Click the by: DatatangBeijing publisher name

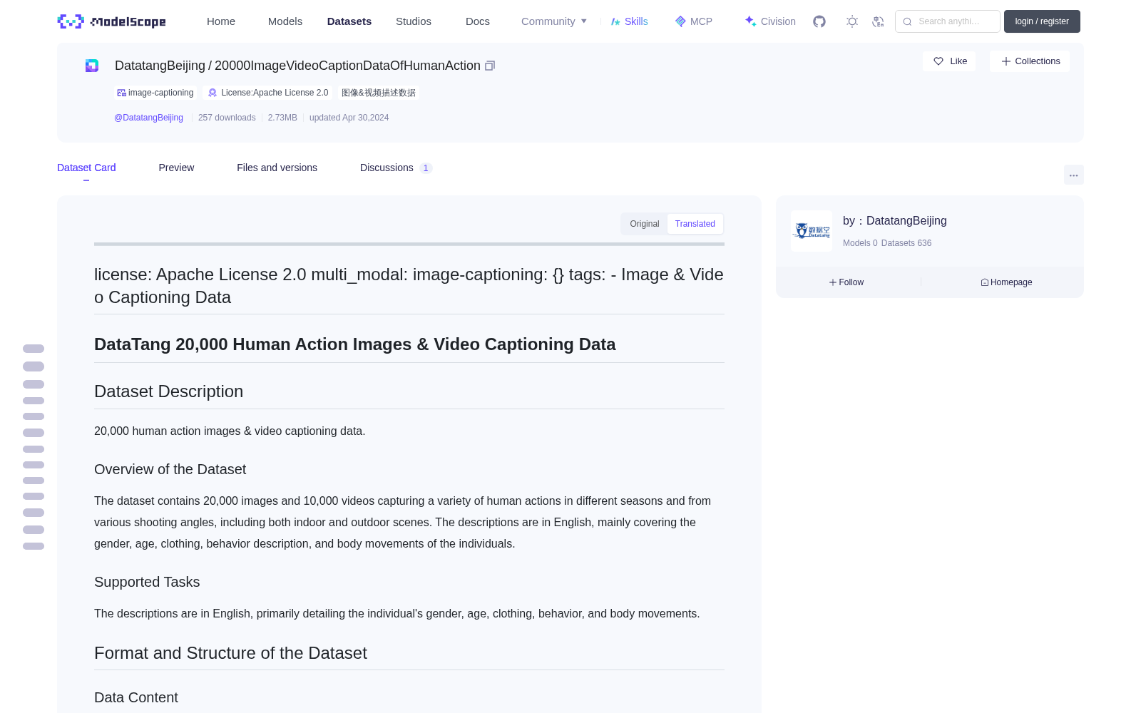tap(895, 221)
